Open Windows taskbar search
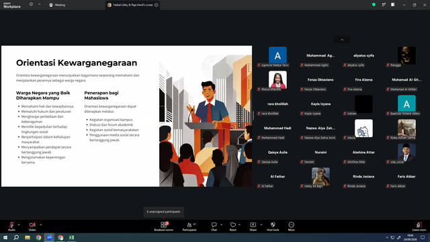 [16, 237]
